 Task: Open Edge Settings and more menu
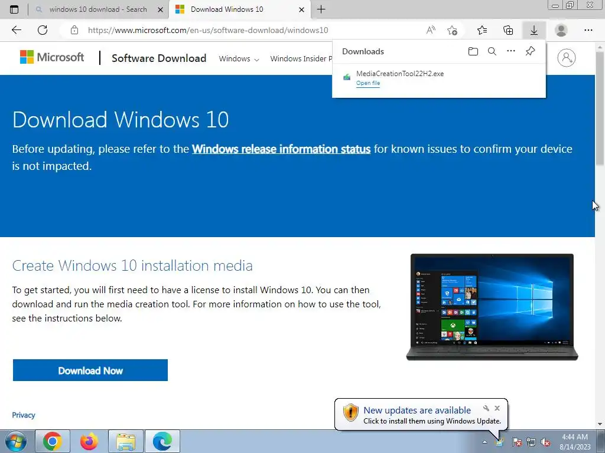pyautogui.click(x=588, y=30)
